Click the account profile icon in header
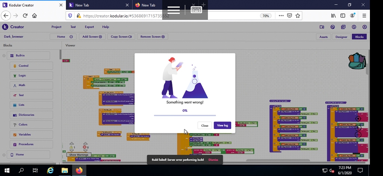Viewport: 383px width, 176px height. pyautogui.click(x=364, y=27)
